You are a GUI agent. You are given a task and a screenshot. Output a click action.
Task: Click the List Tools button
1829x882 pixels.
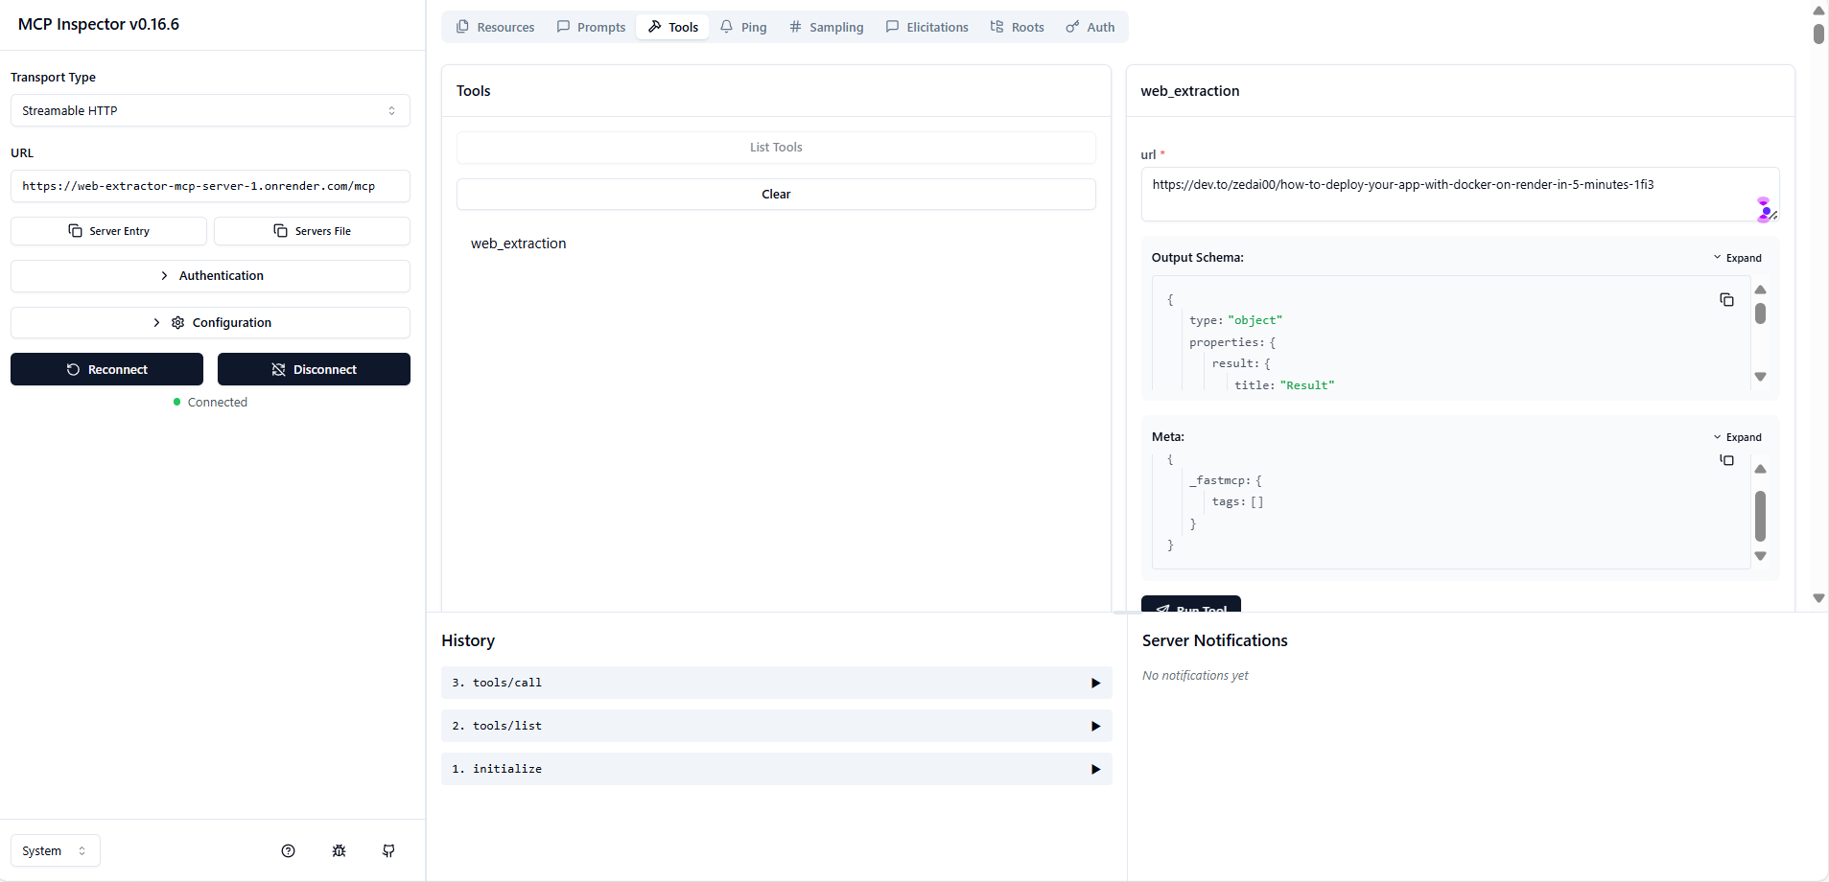tap(776, 147)
